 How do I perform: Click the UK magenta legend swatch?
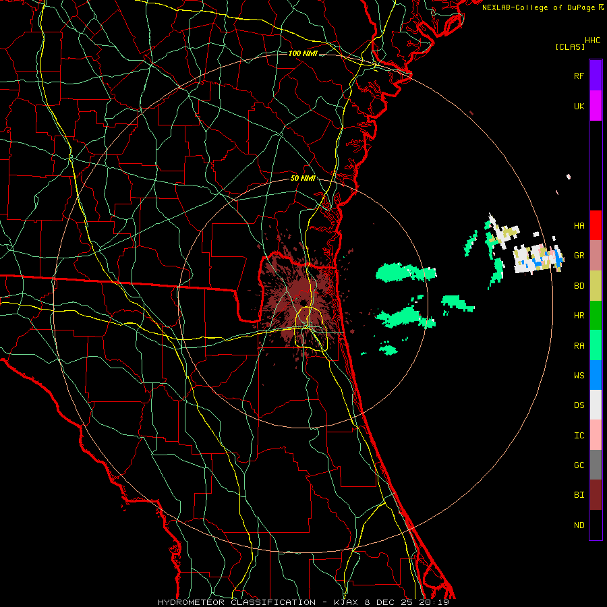coord(596,106)
